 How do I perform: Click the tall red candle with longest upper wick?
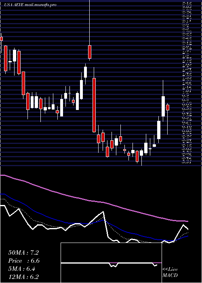90,52
